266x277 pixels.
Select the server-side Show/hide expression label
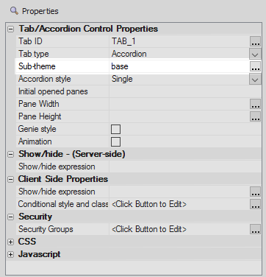[x=57, y=166]
